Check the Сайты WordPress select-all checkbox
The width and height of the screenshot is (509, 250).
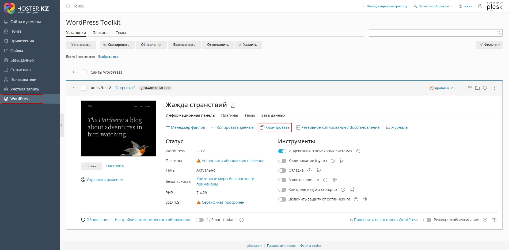click(x=84, y=72)
